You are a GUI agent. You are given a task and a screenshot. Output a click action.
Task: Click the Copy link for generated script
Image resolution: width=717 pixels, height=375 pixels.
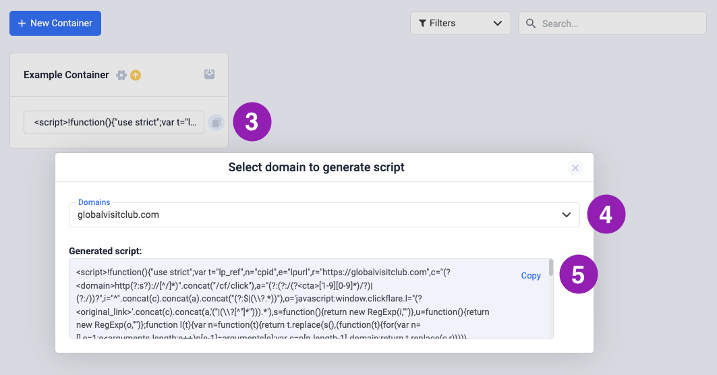[531, 276]
